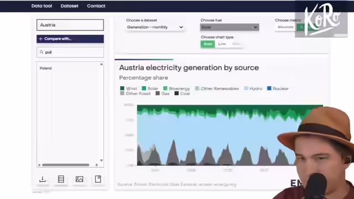Image resolution: width=354 pixels, height=199 pixels.
Task: Click the plus icon on Compare with
Action: tap(40, 39)
